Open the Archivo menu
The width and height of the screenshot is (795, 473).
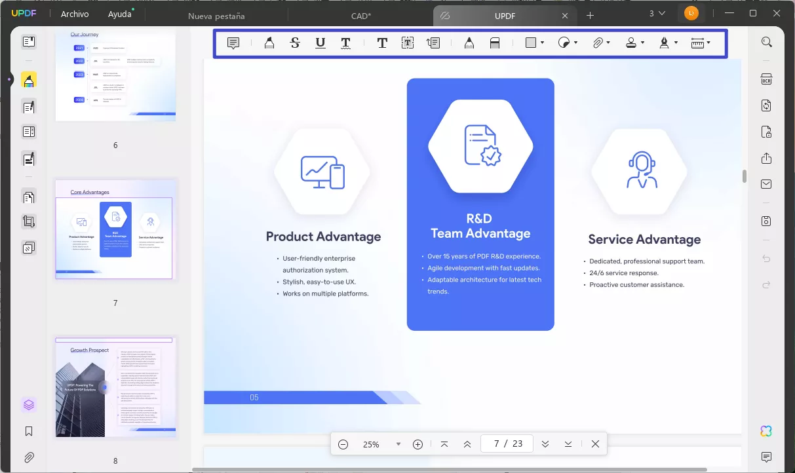coord(75,14)
